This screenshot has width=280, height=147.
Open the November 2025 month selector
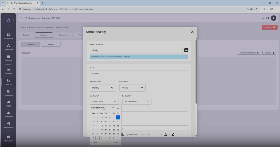point(98,108)
